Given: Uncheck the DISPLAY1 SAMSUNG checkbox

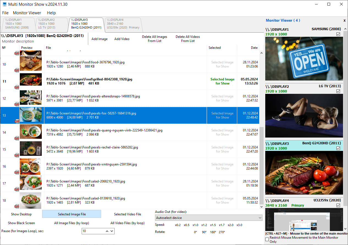Looking at the screenshot, I should point(338,34).
